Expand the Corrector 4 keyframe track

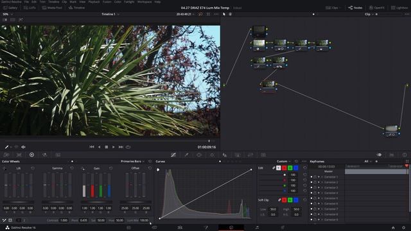pos(322,193)
